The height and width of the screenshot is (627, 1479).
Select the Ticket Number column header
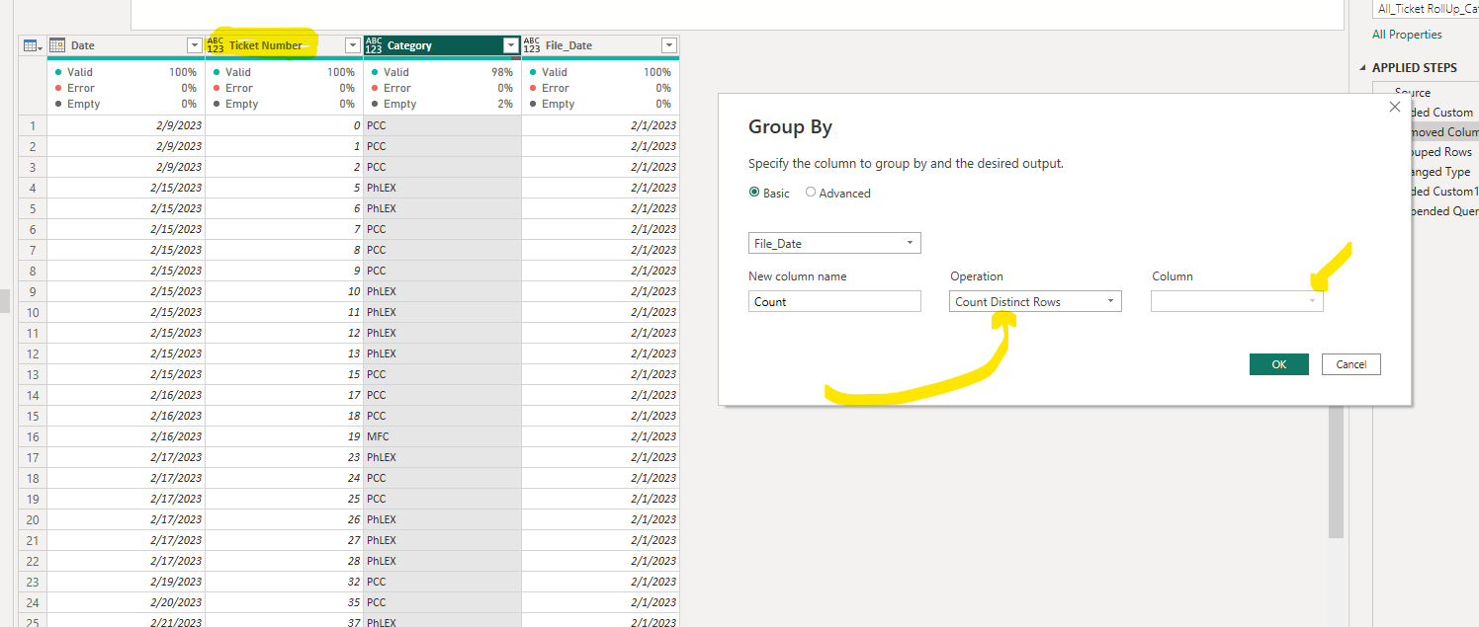pyautogui.click(x=285, y=45)
